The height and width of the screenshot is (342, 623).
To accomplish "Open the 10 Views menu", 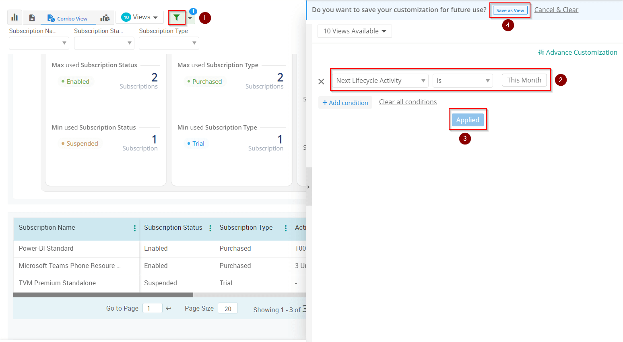I will pos(140,17).
